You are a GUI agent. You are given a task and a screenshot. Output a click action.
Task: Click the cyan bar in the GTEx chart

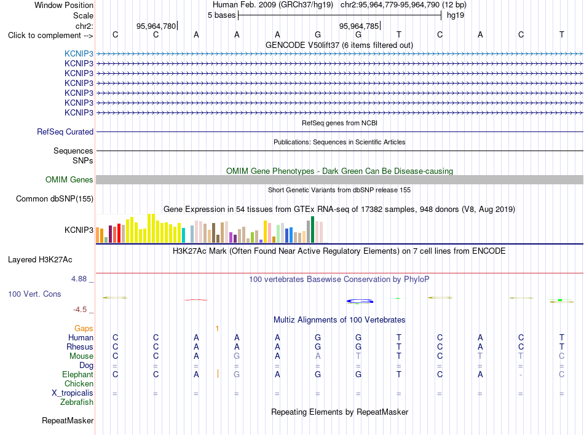(183, 235)
